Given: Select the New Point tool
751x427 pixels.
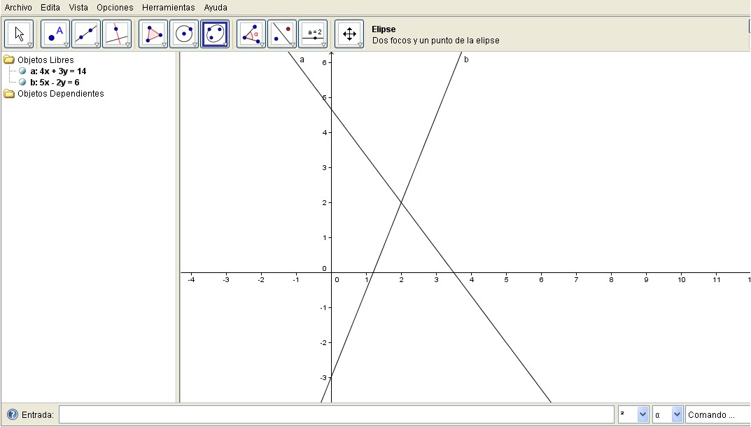Looking at the screenshot, I should [x=52, y=33].
